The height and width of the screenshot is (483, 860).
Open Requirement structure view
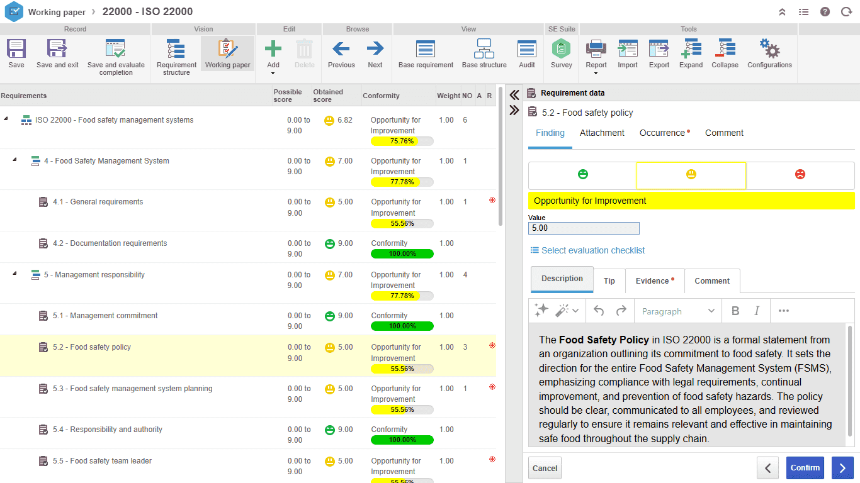coord(176,48)
